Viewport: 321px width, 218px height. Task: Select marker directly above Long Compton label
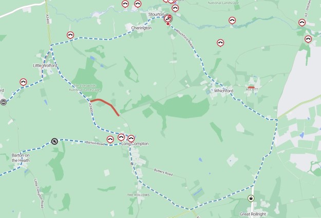131,138
